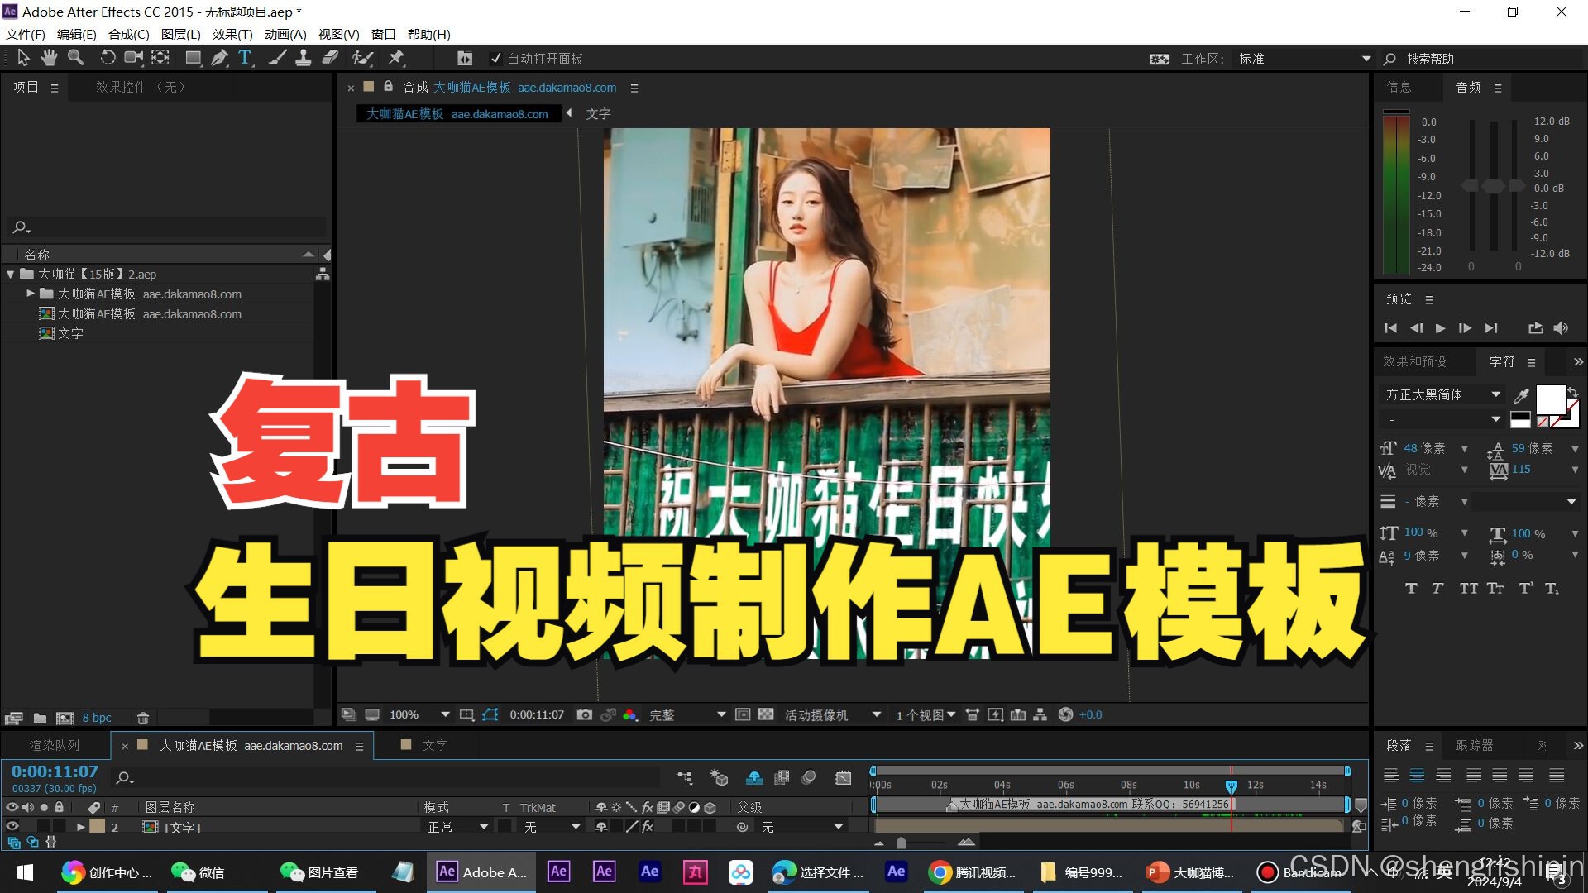Viewport: 1588px width, 893px height.
Task: Click the white fill color swatch
Action: coord(1549,399)
